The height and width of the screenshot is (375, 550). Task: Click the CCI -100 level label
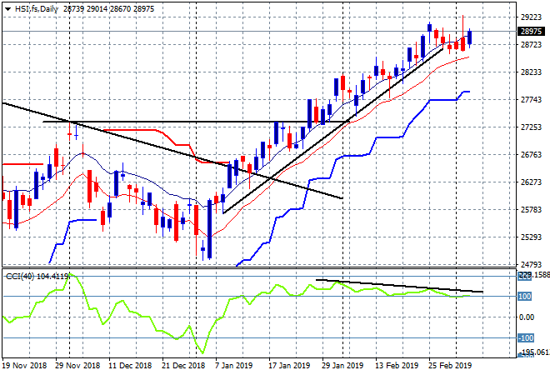coord(526,338)
